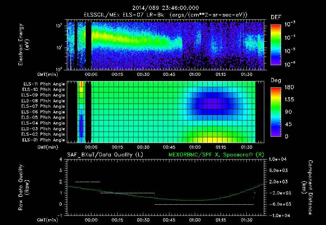The image size is (326, 225).
Task: Click the 1.0e+04 right axis value
Action: coord(278,159)
